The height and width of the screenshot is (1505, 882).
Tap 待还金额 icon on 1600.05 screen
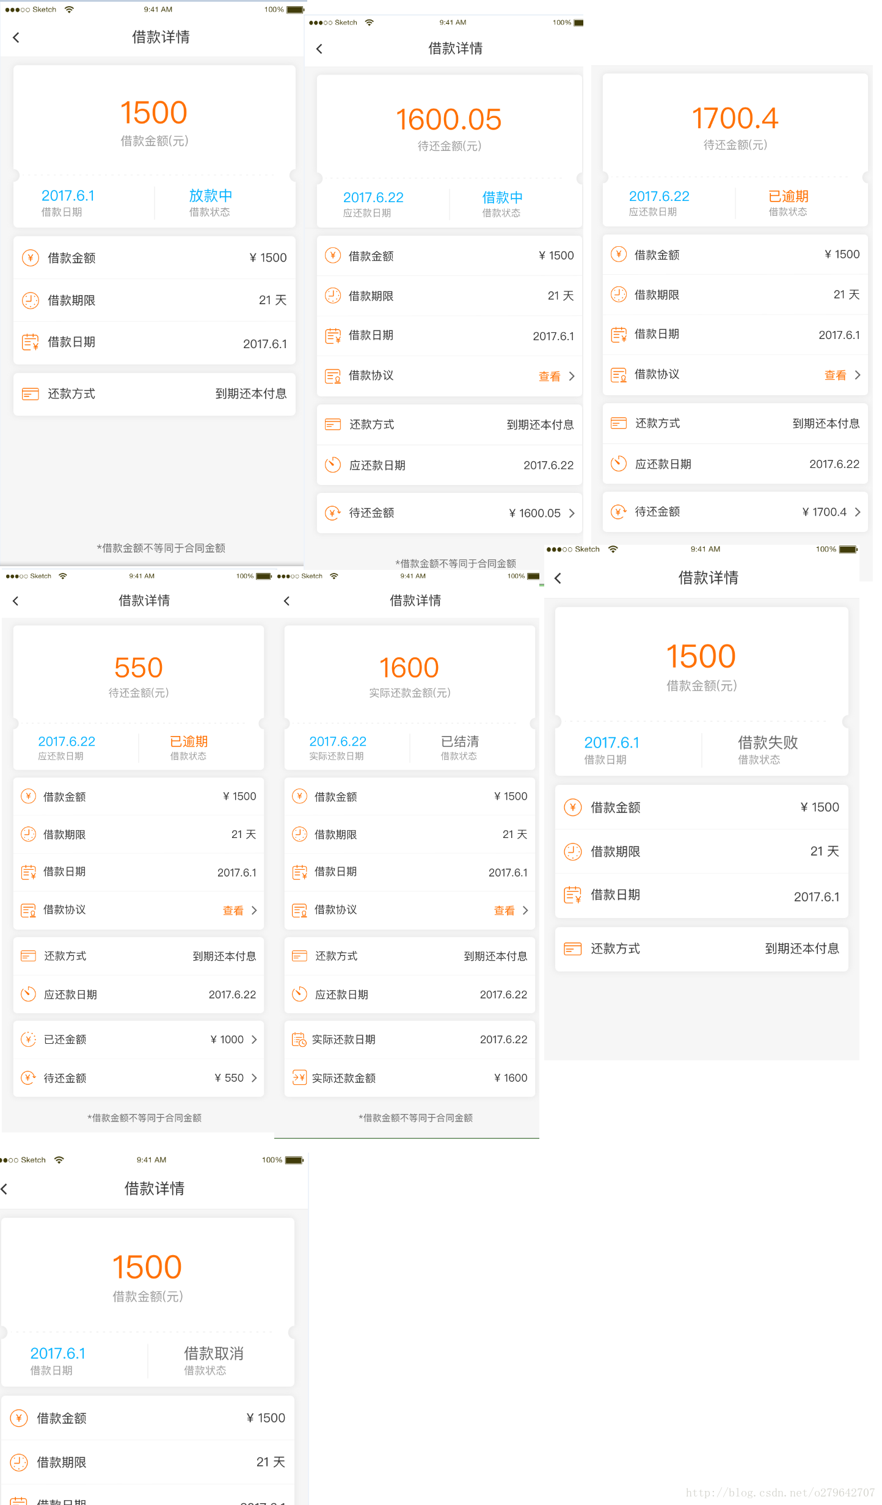pyautogui.click(x=333, y=513)
